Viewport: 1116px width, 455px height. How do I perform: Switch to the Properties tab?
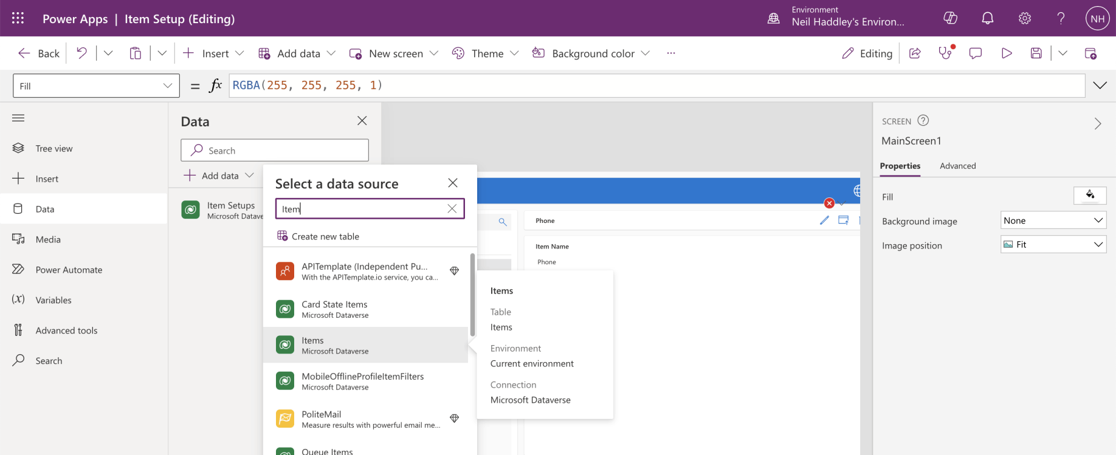point(900,166)
